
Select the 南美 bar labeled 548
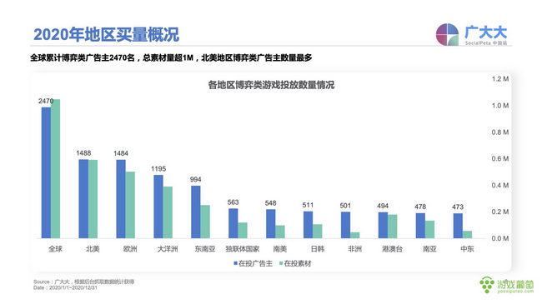click(271, 224)
